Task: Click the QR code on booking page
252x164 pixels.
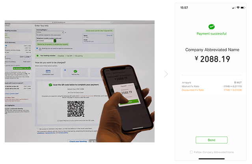Action: pos(76,109)
